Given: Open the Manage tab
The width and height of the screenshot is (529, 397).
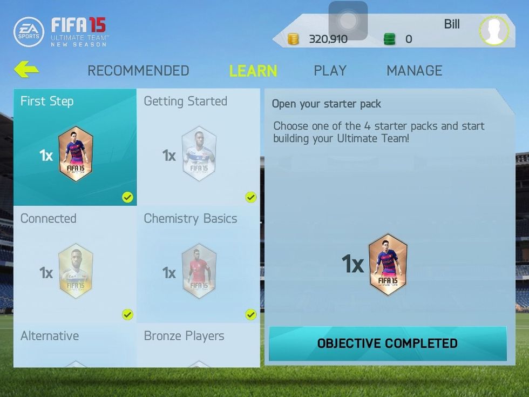Looking at the screenshot, I should pos(415,71).
